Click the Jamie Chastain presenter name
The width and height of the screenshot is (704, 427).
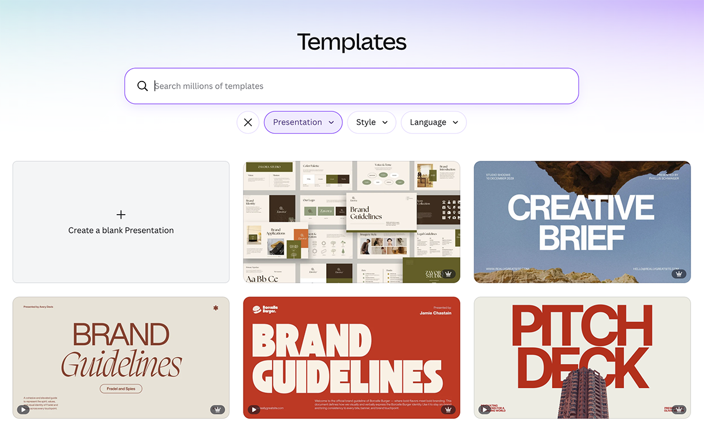tap(436, 313)
